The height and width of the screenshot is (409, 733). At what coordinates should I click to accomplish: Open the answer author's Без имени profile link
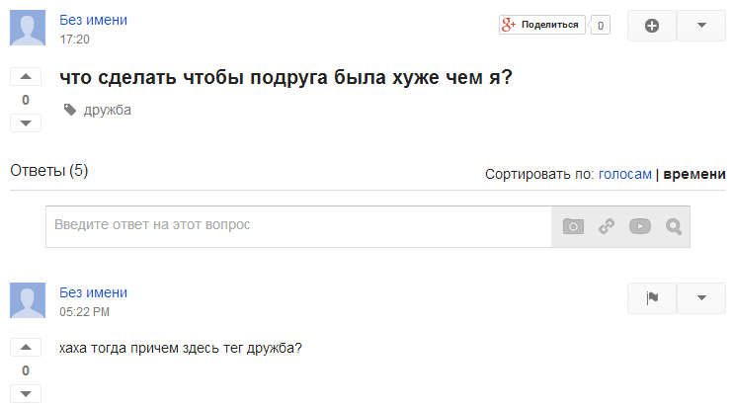[x=93, y=292]
